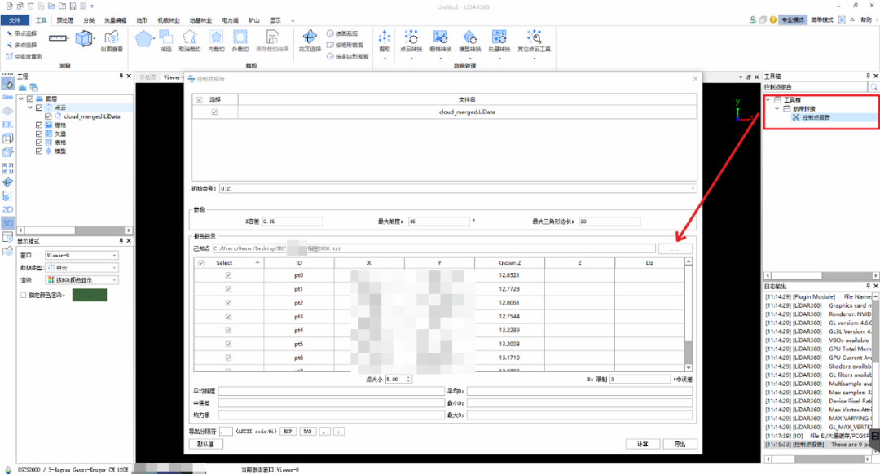Click the green color swatch for specified rendering
The width and height of the screenshot is (880, 474).
(x=90, y=295)
